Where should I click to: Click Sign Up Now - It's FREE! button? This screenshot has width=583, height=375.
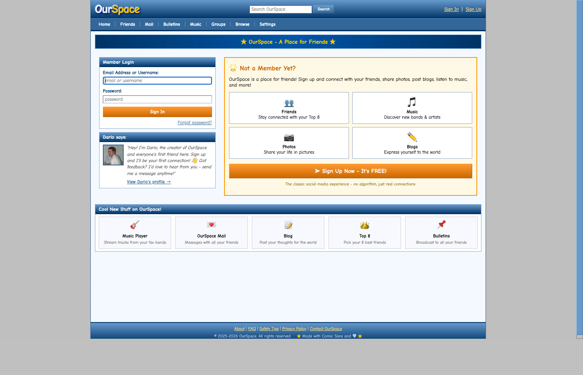click(350, 171)
